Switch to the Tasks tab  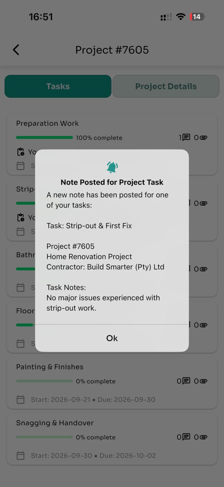(x=58, y=86)
